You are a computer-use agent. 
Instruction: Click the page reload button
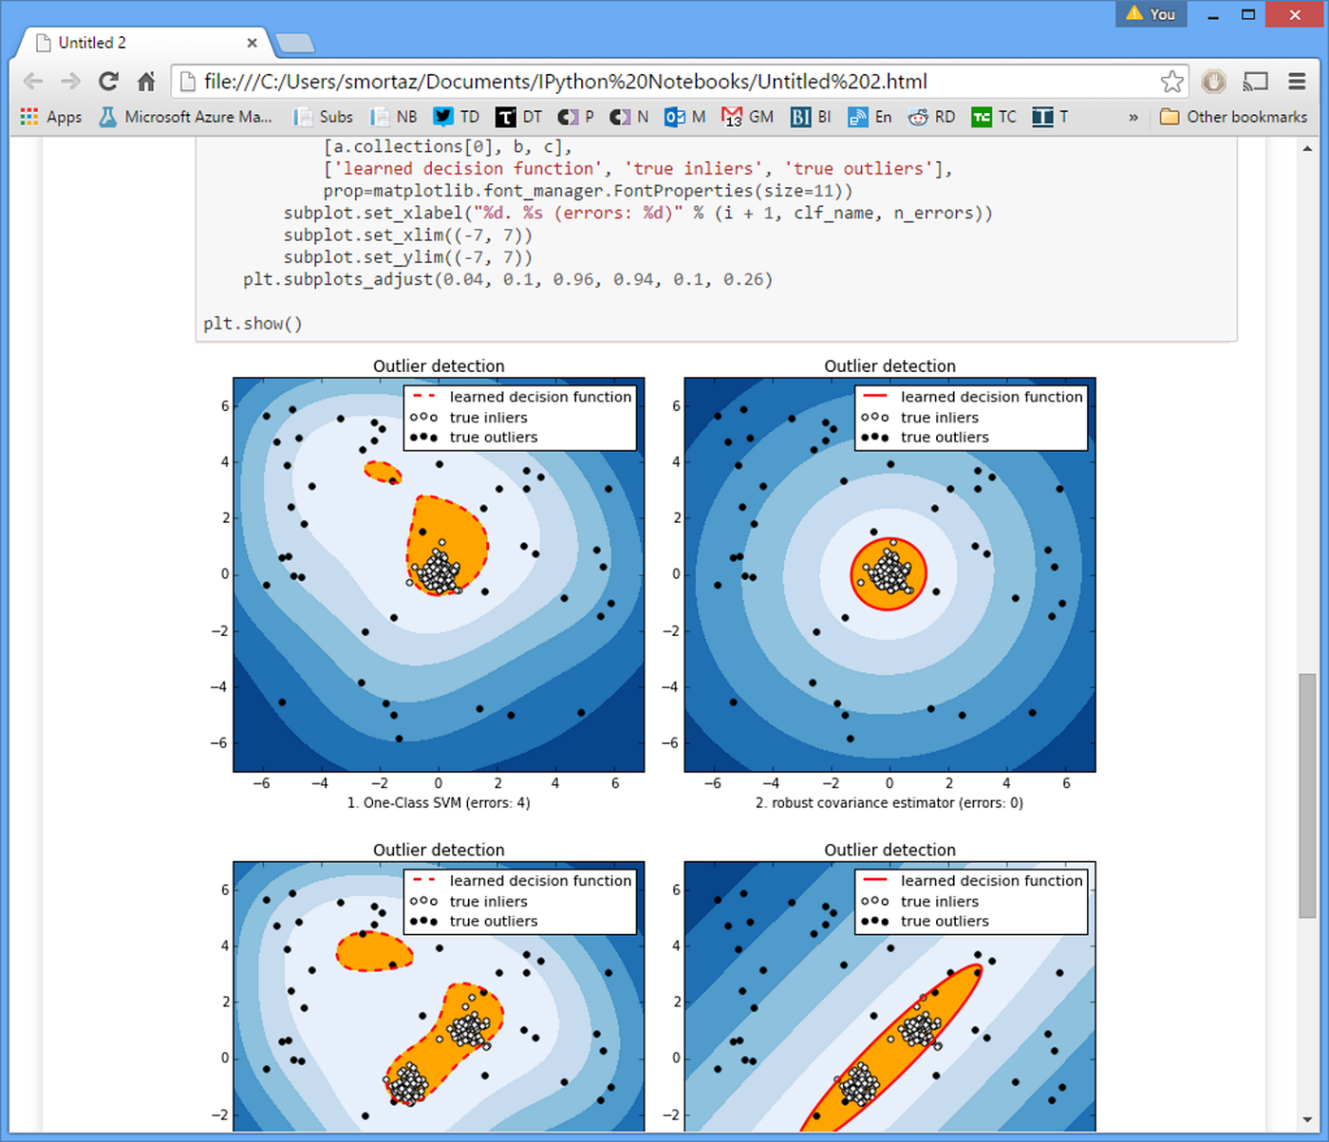[108, 81]
